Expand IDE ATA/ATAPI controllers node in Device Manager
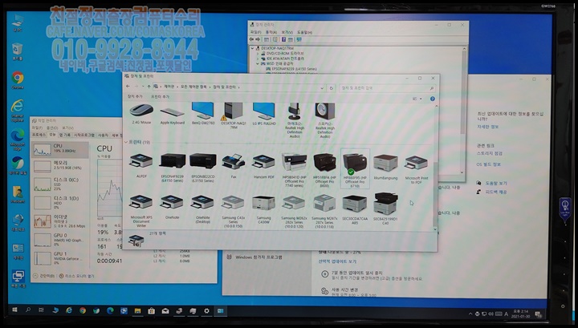This screenshot has height=328, width=578. pyautogui.click(x=258, y=59)
